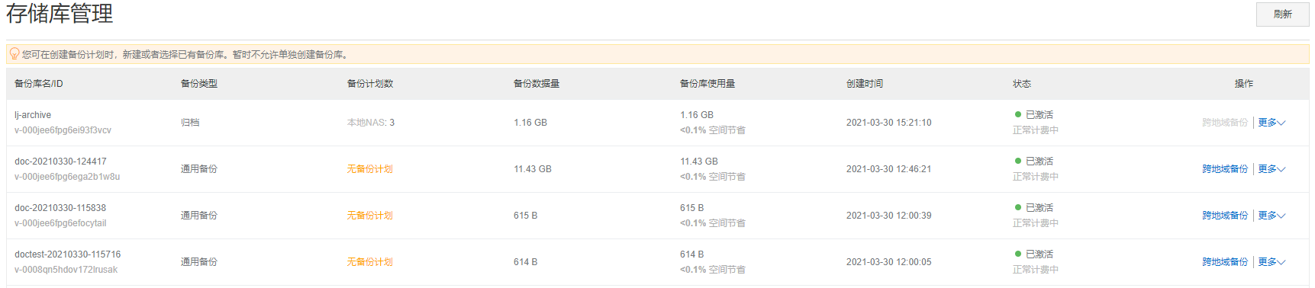Click the 备份库名/ID column header
1315x288 pixels.
[39, 84]
